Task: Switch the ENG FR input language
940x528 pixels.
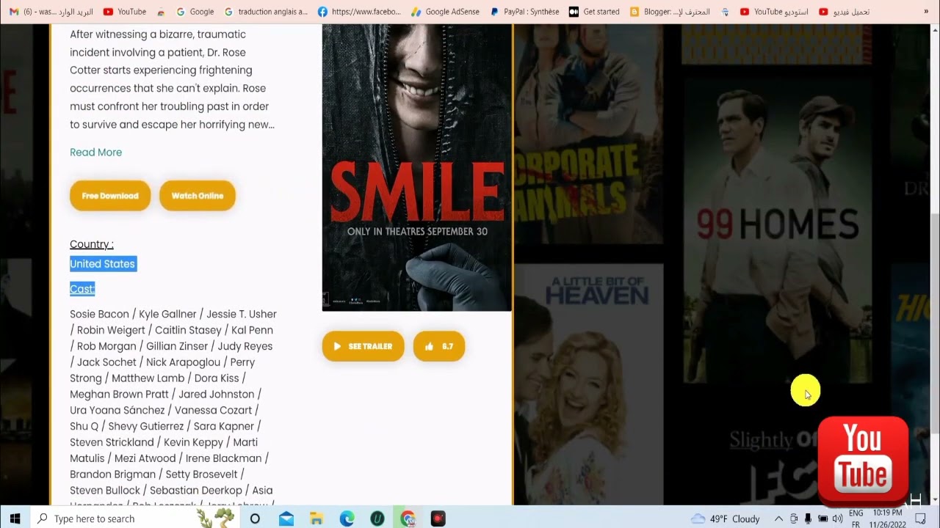Action: (856, 518)
